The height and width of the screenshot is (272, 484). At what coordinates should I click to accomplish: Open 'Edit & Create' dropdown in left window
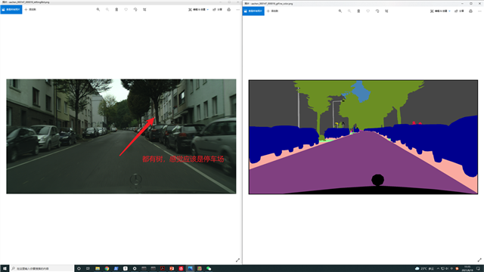click(198, 10)
